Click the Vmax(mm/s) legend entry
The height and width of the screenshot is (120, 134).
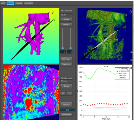tap(122, 71)
